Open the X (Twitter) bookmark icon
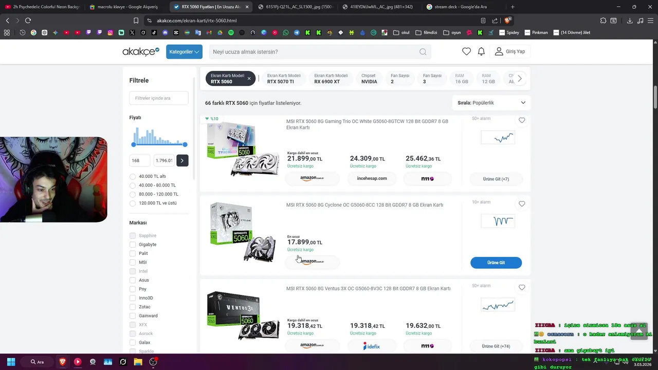 132,32
